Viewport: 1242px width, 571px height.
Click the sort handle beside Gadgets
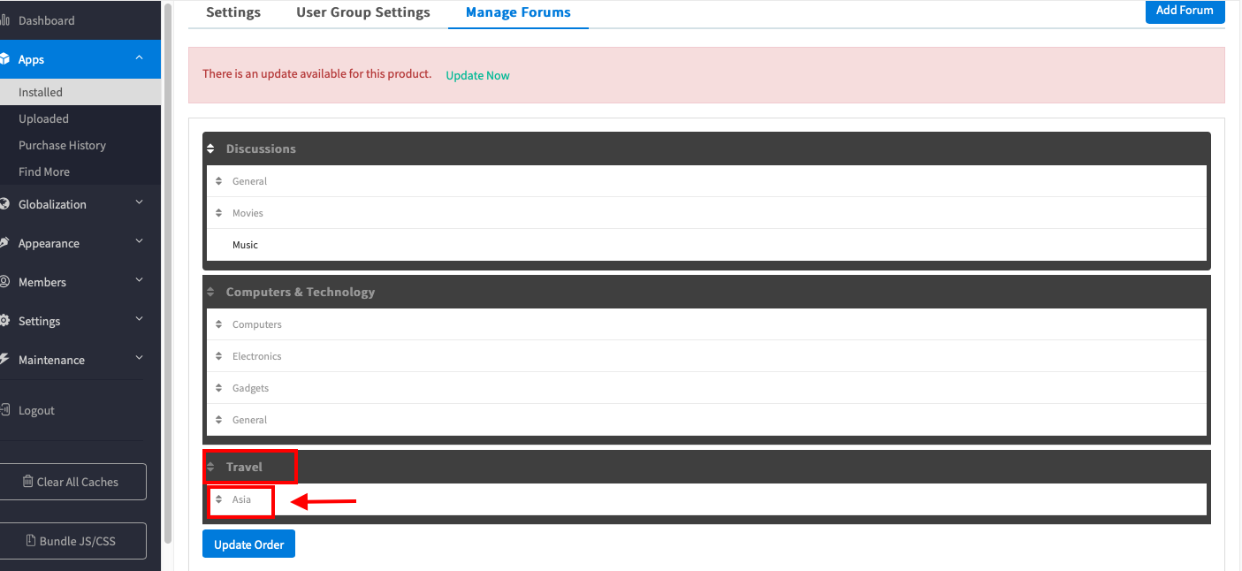click(x=218, y=388)
